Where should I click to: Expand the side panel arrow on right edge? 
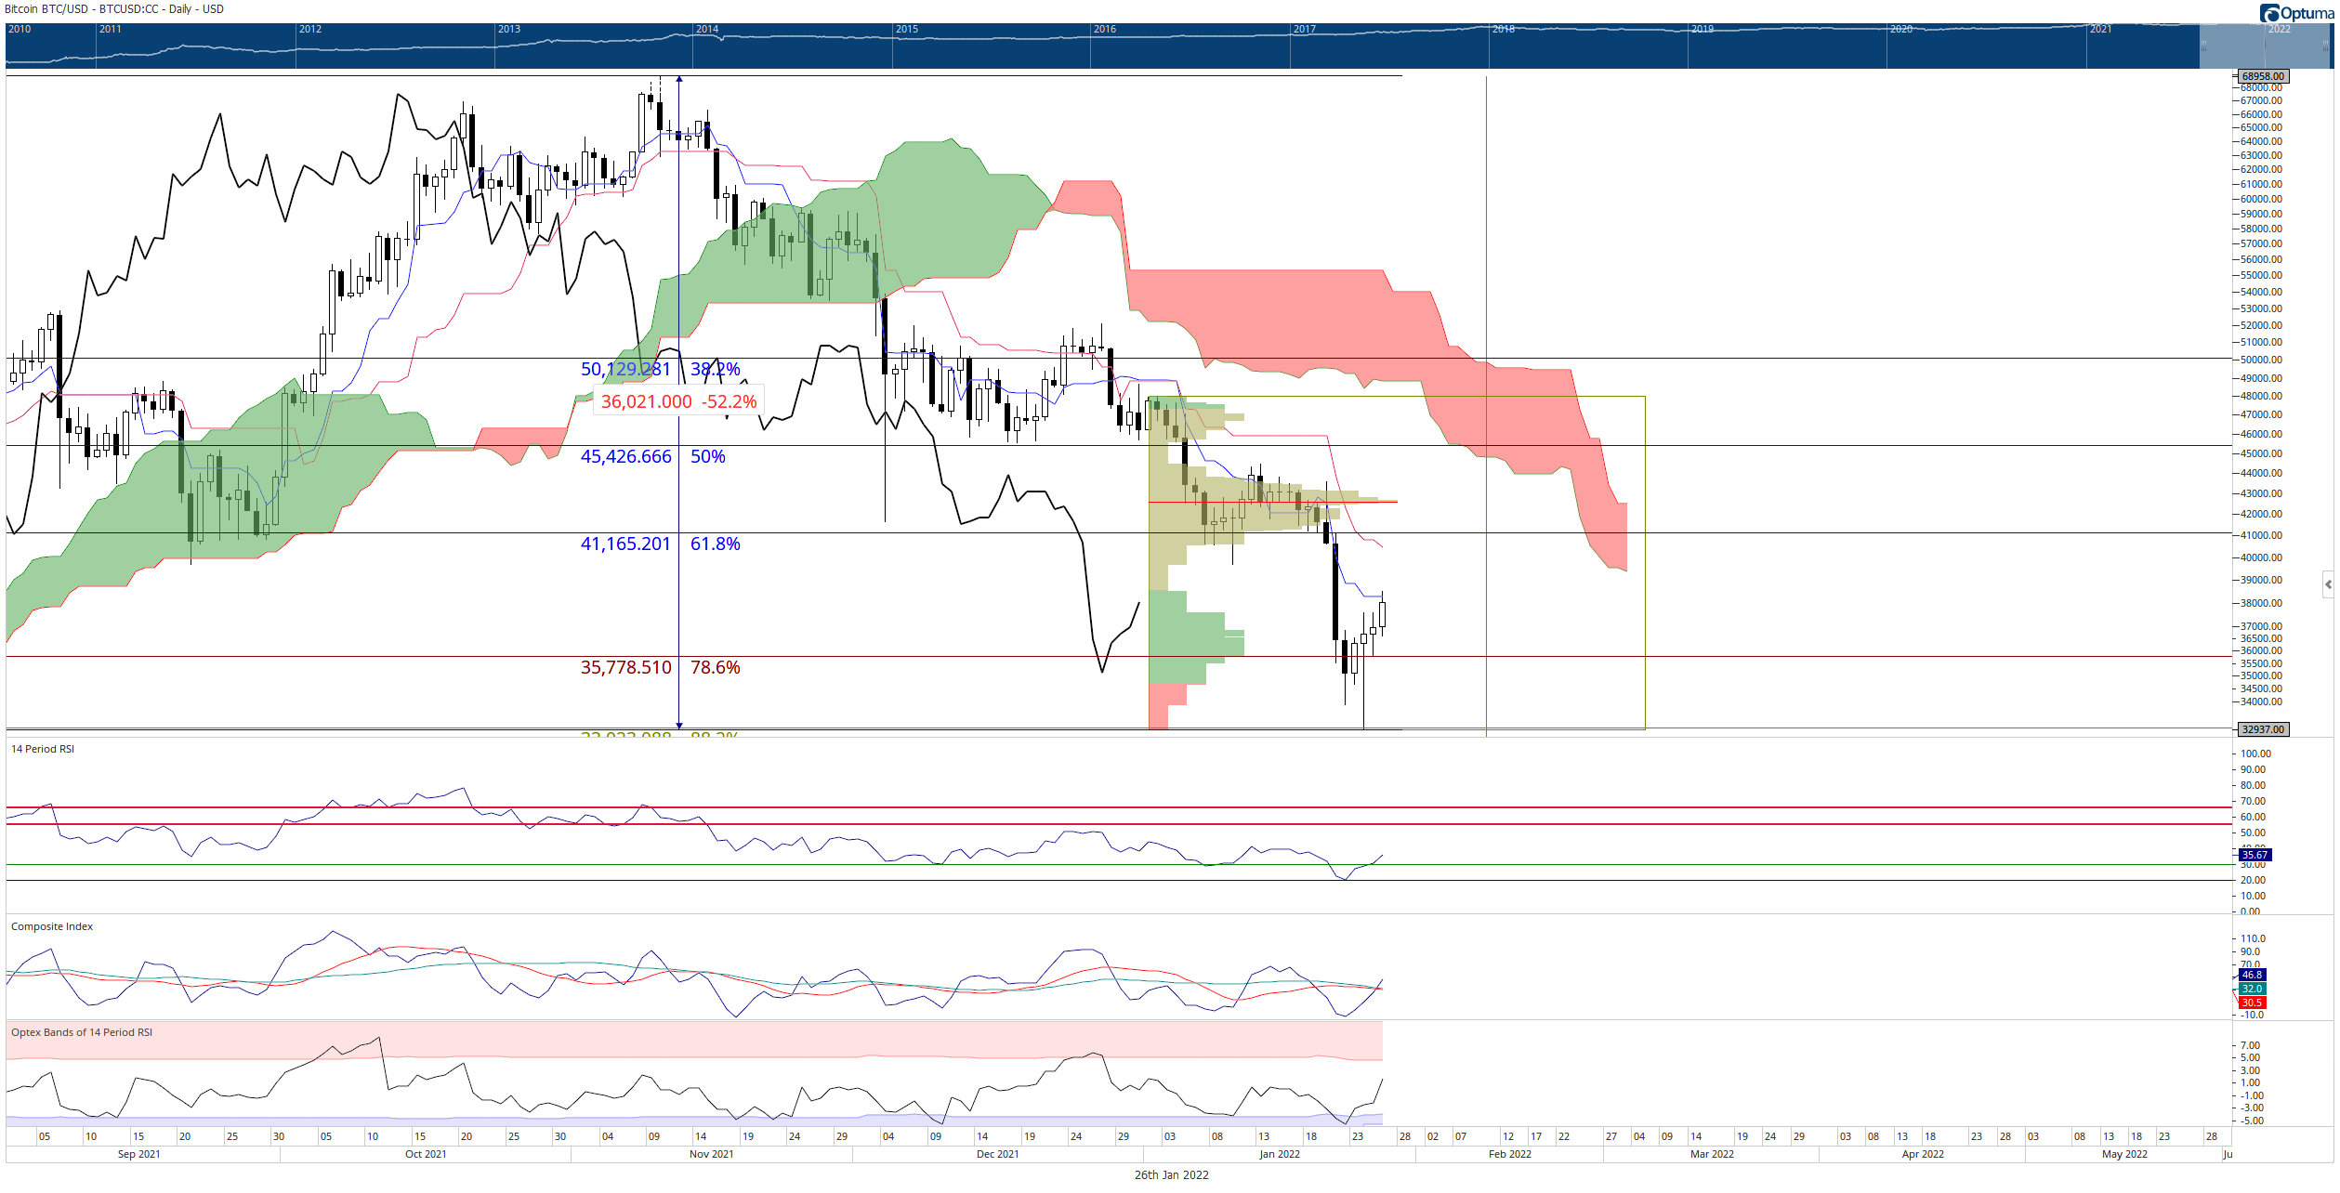point(2328,584)
